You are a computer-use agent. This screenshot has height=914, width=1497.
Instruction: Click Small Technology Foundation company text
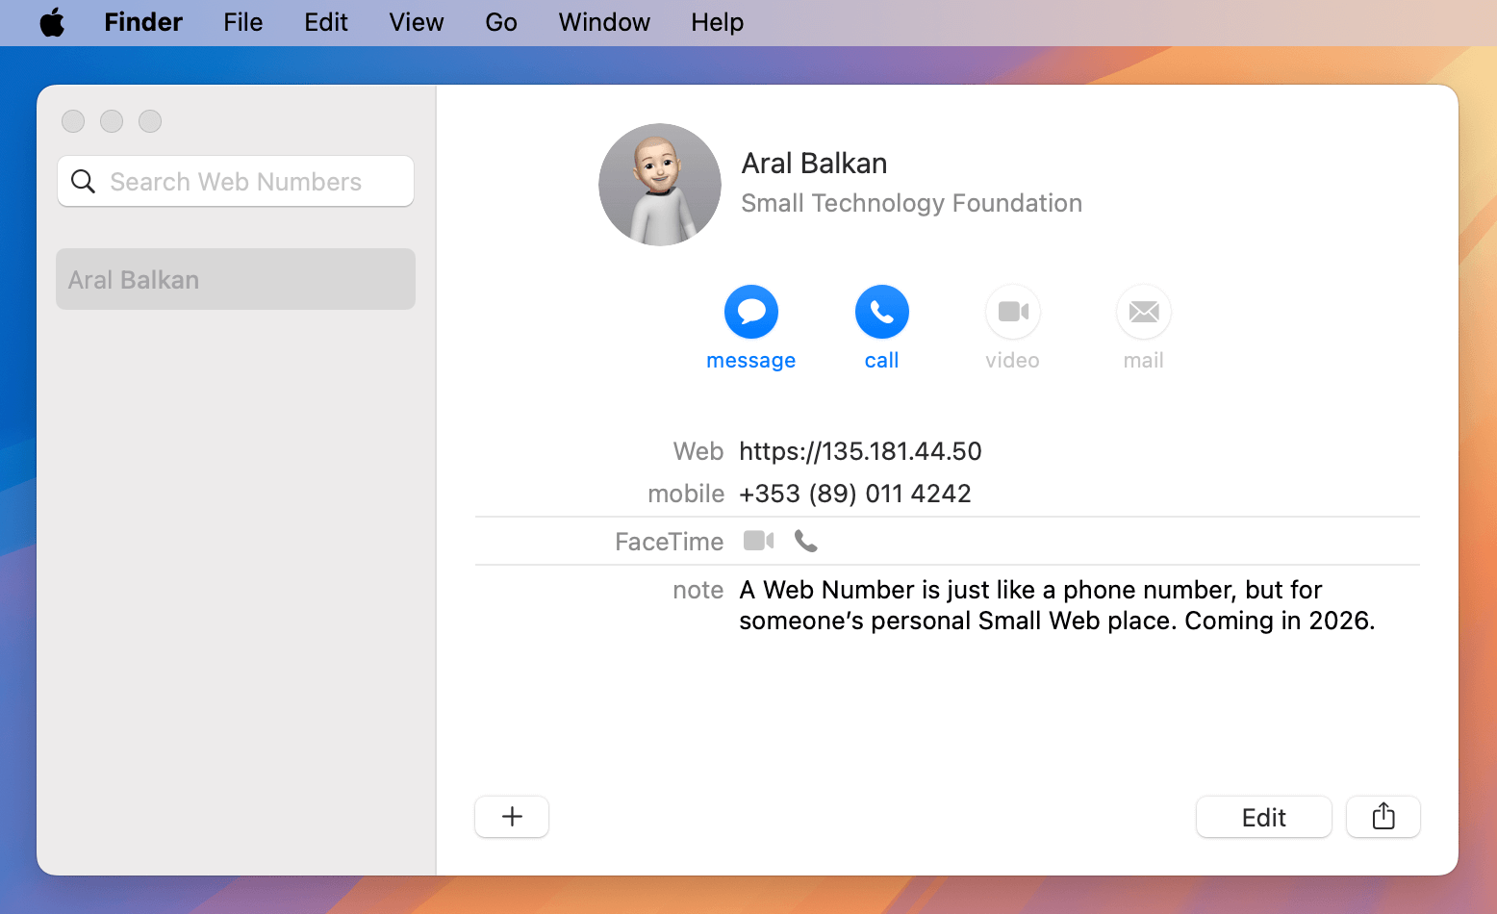coord(911,203)
